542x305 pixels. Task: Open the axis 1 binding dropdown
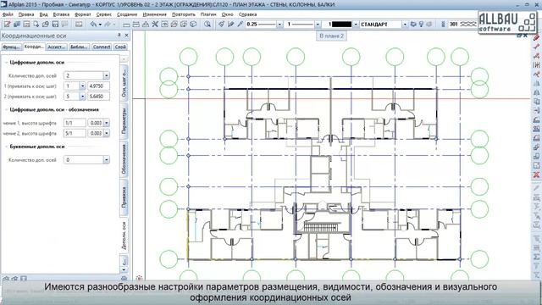pyautogui.click(x=82, y=86)
